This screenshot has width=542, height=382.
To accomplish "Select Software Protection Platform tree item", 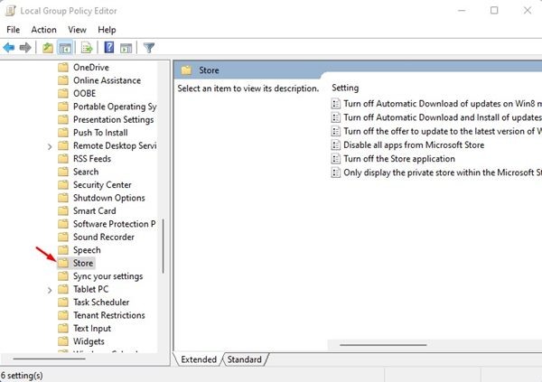I will point(115,224).
